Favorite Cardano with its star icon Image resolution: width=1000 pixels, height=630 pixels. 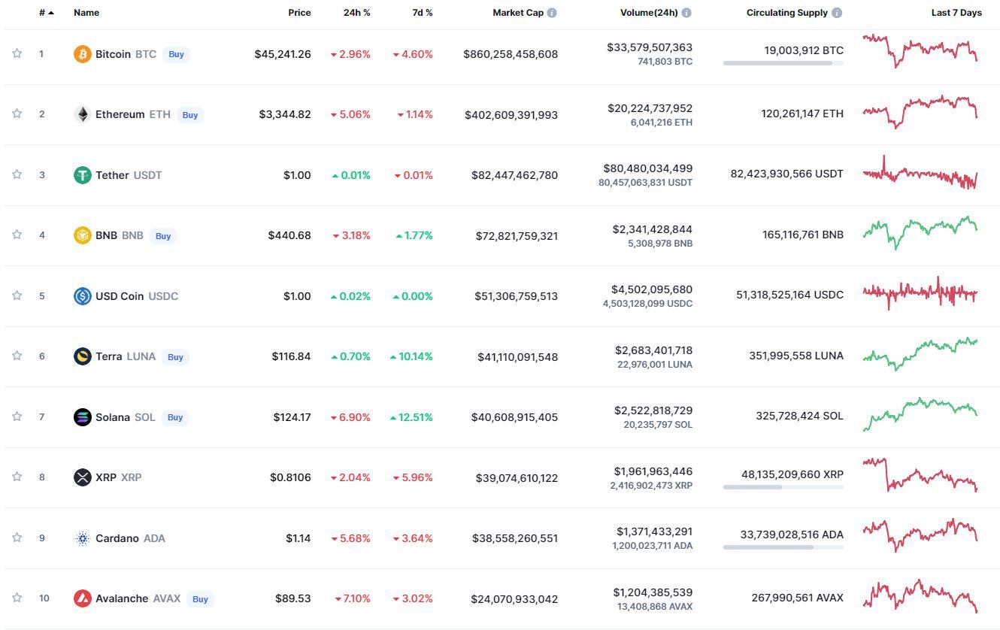click(17, 538)
